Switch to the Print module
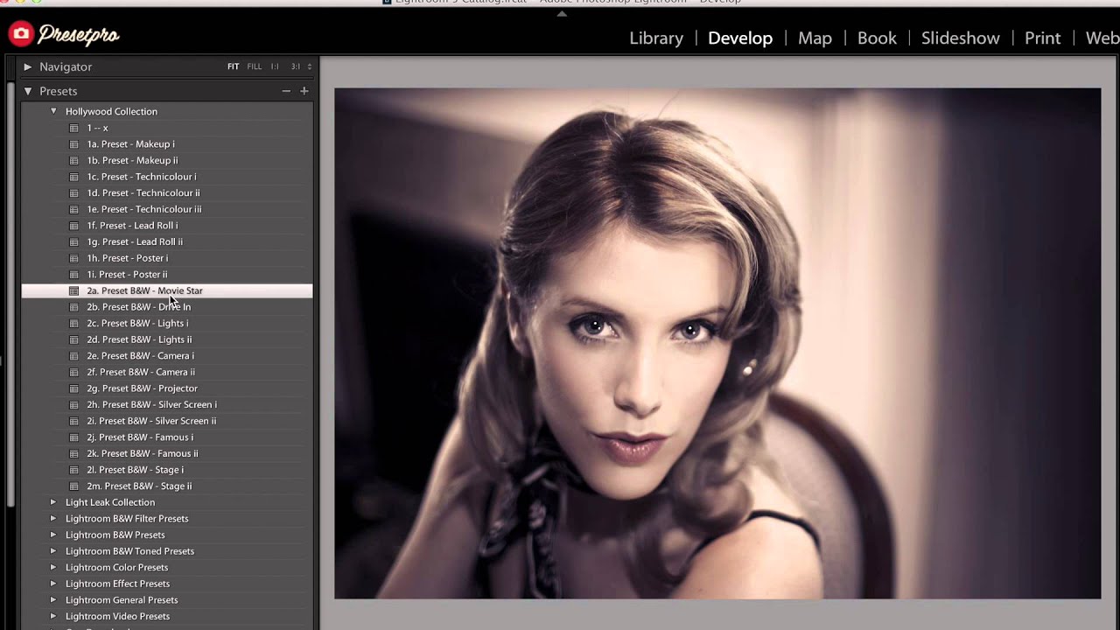This screenshot has width=1120, height=630. [x=1043, y=38]
